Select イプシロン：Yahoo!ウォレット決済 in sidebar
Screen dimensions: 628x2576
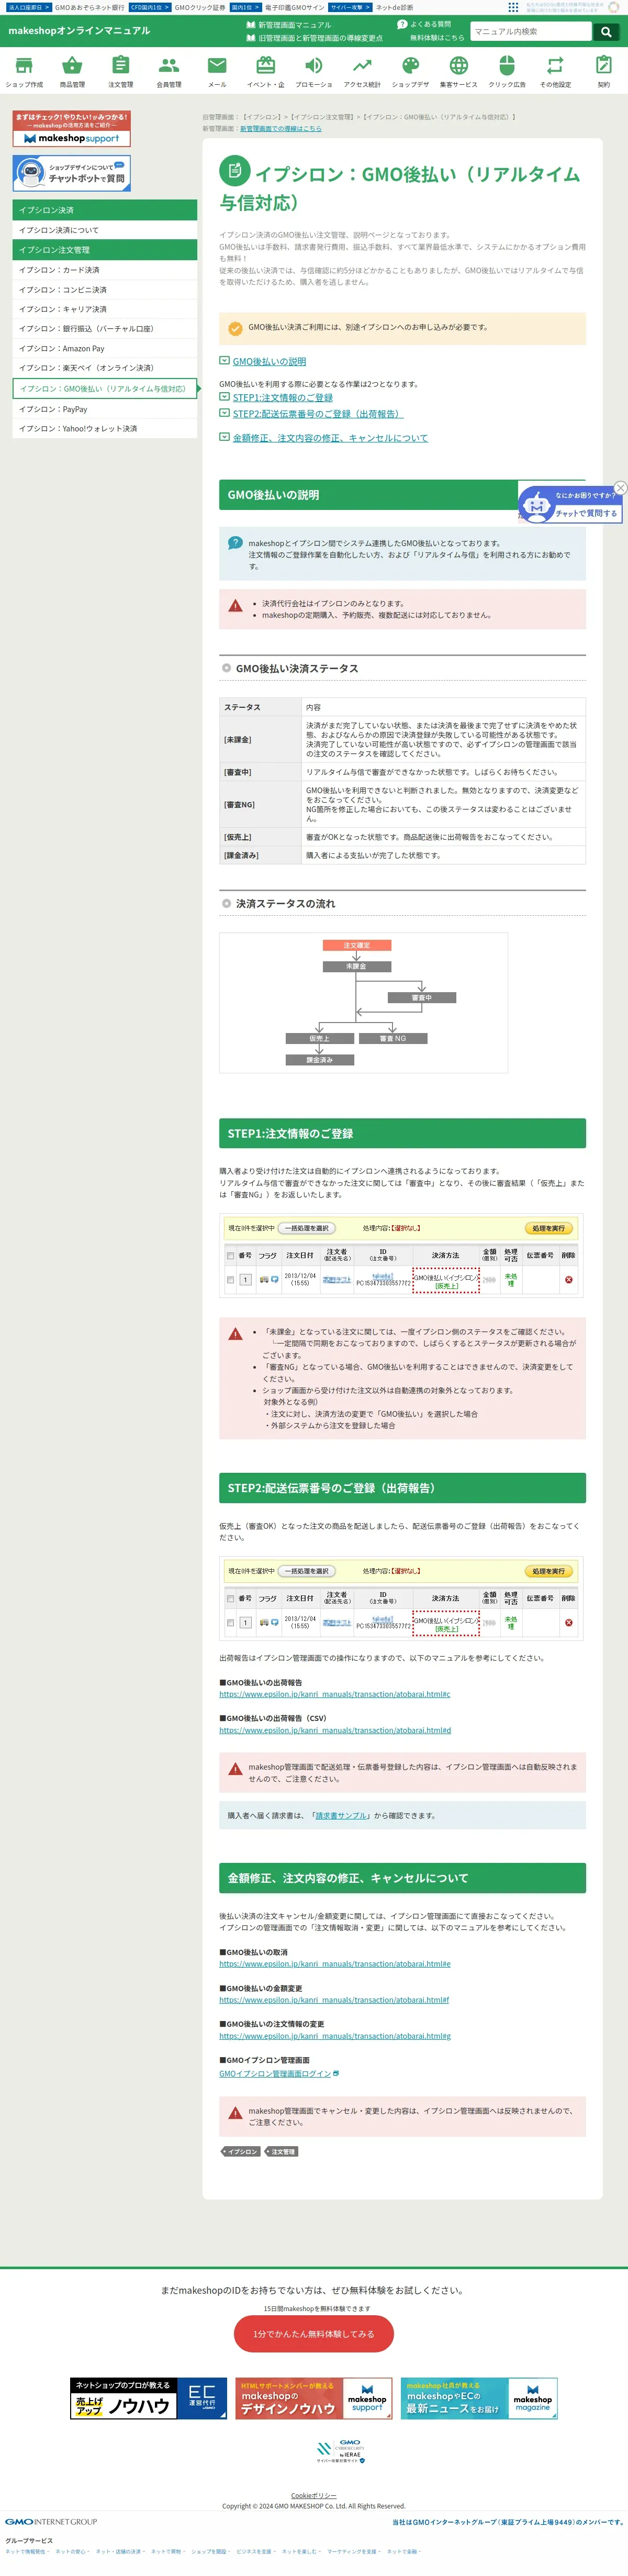tap(105, 429)
